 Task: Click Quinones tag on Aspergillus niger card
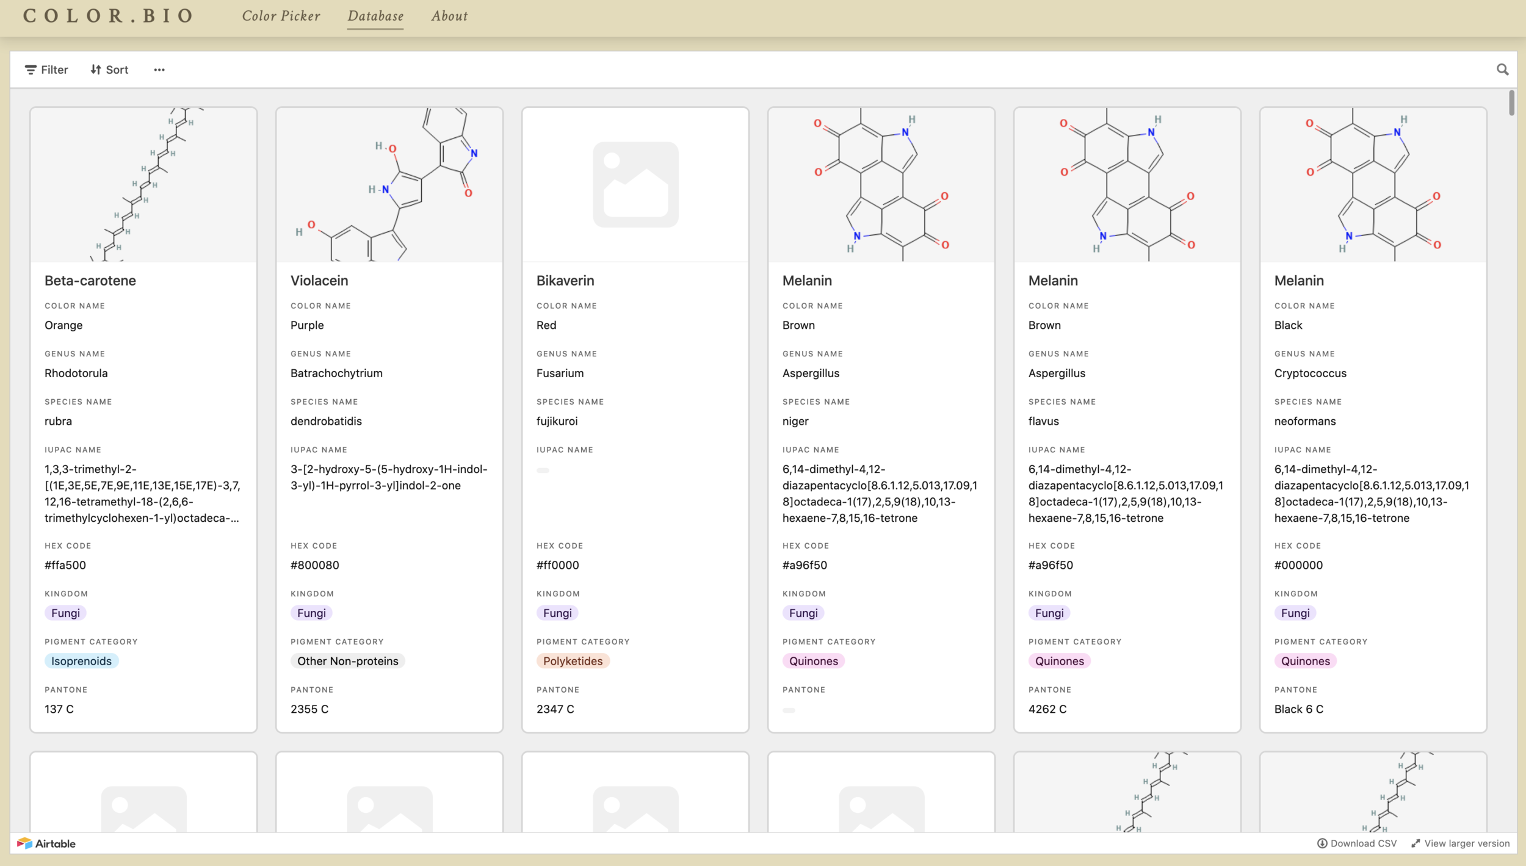tap(814, 661)
